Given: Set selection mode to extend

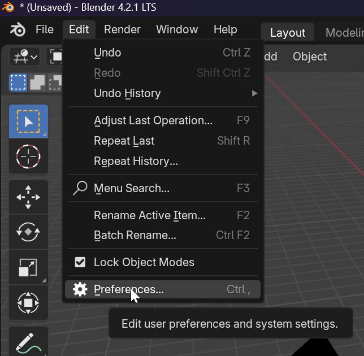Looking at the screenshot, I should coord(37,83).
